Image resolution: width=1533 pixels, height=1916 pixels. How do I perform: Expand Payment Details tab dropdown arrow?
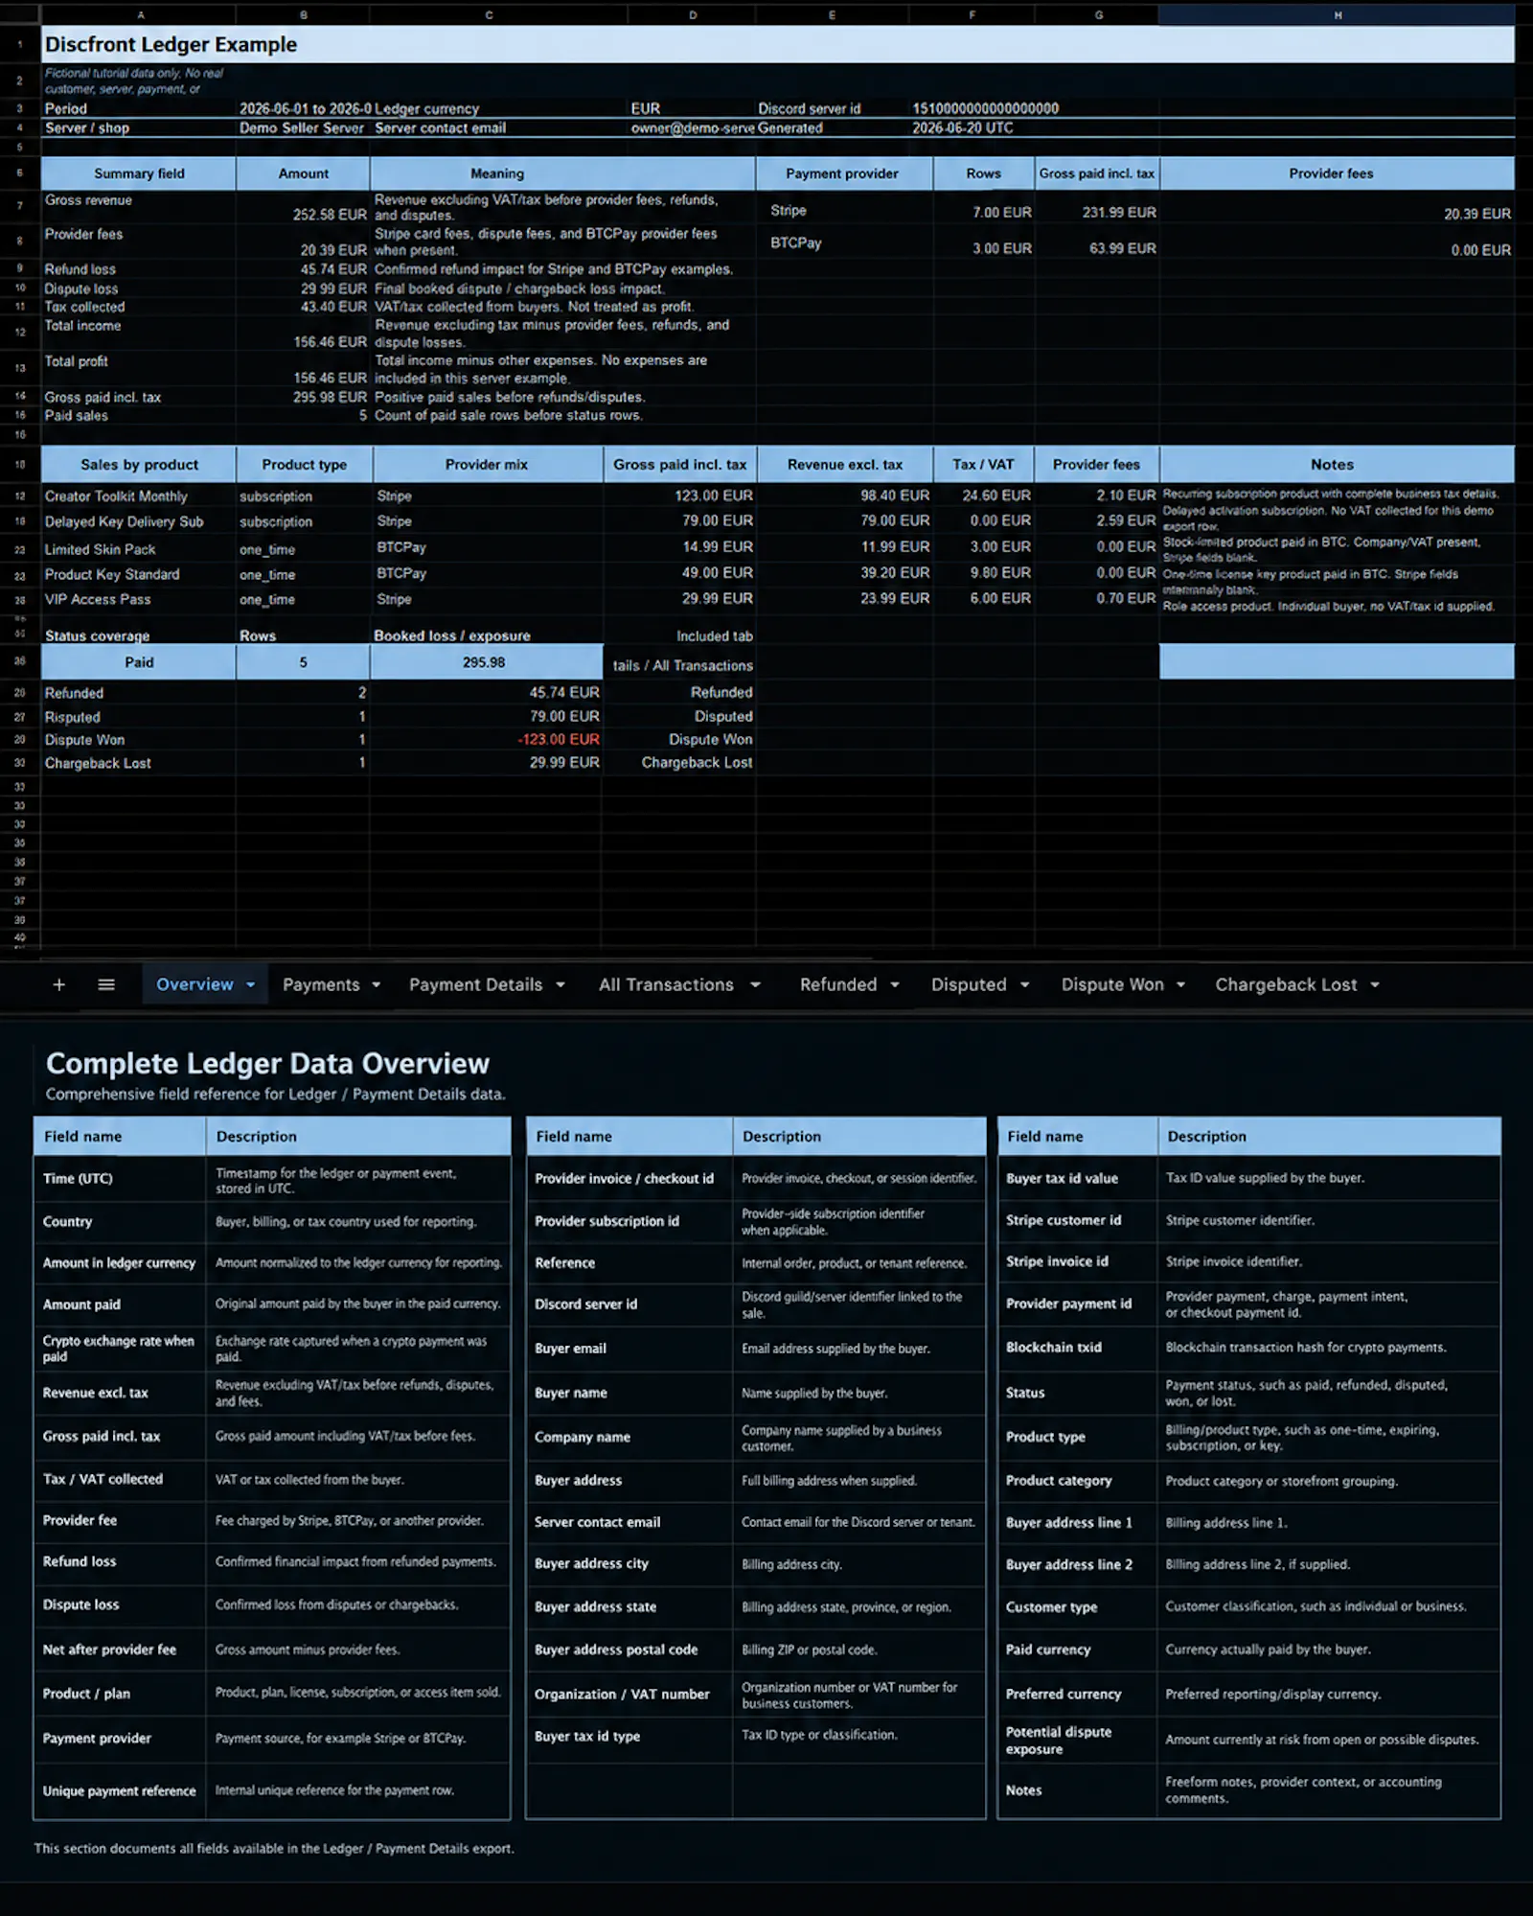[x=561, y=985]
